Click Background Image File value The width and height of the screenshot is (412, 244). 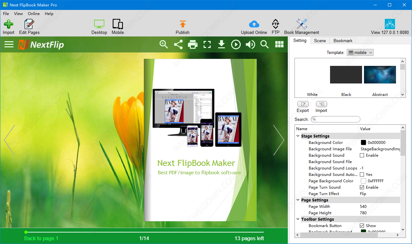380,149
